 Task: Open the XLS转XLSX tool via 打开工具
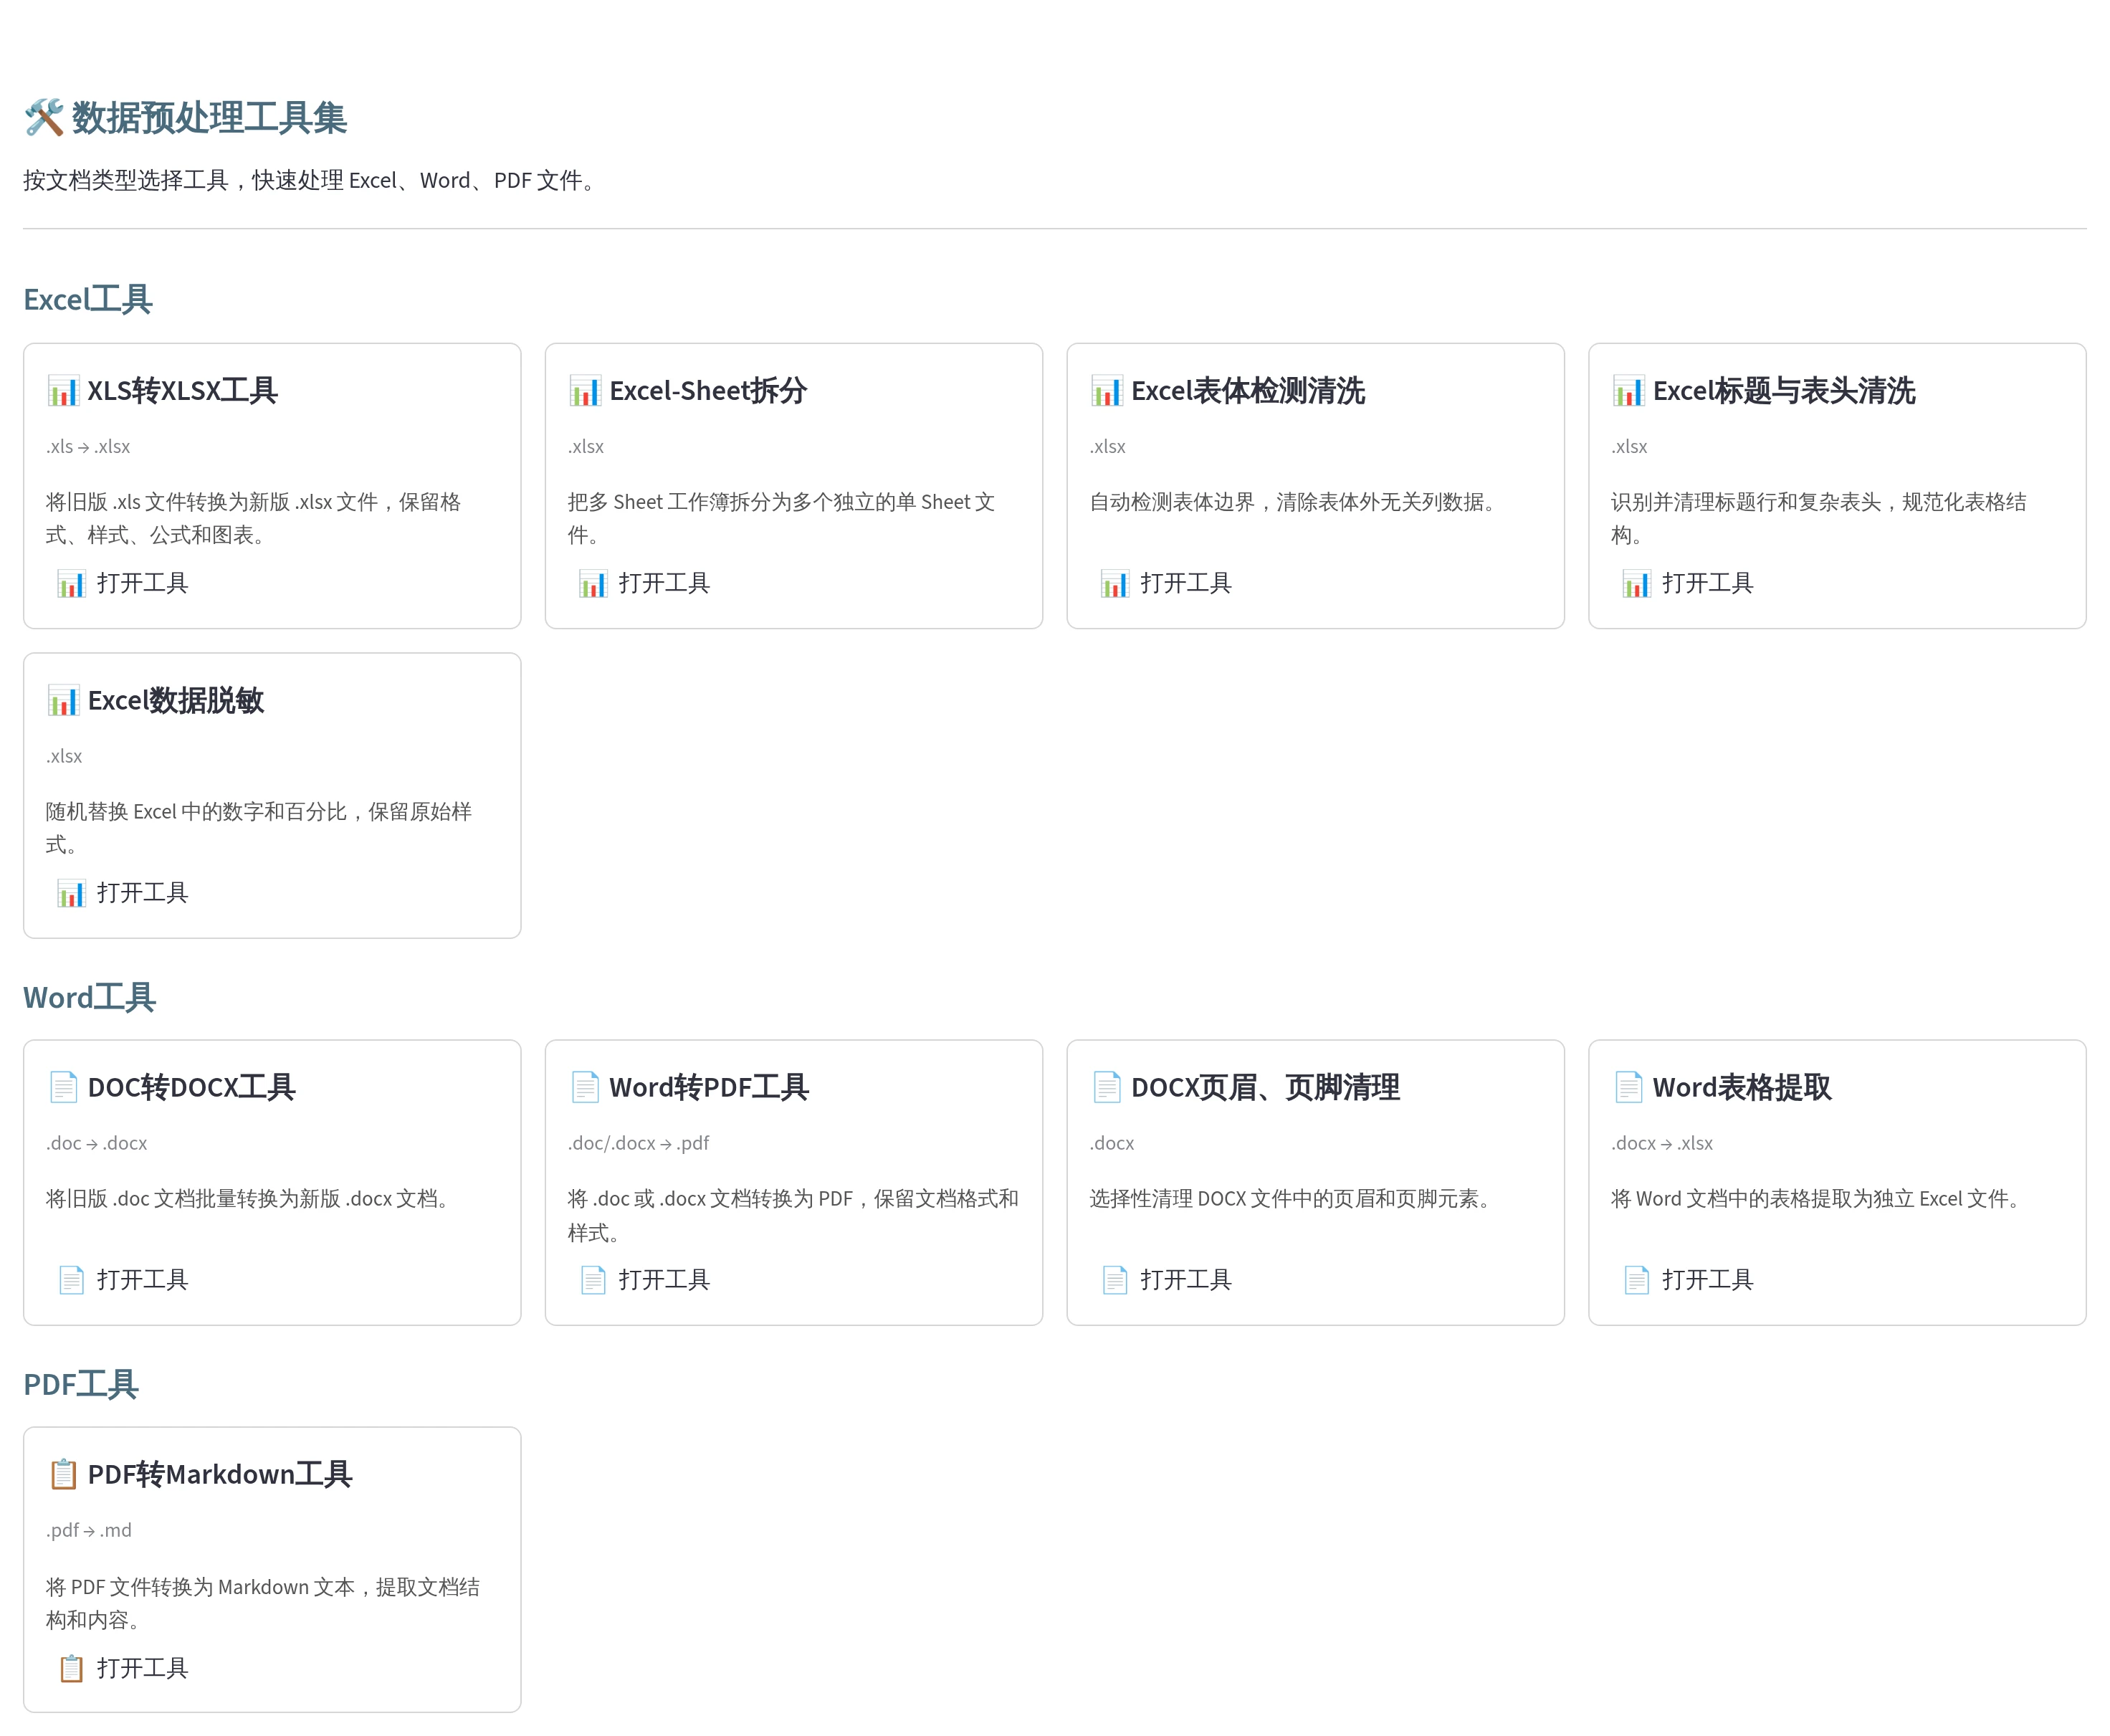[x=122, y=583]
